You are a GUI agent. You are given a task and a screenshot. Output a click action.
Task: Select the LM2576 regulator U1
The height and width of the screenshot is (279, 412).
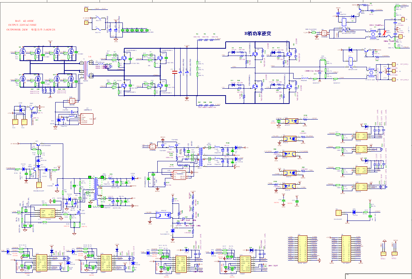point(87,119)
